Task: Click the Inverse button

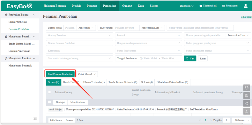Action: coord(69,120)
